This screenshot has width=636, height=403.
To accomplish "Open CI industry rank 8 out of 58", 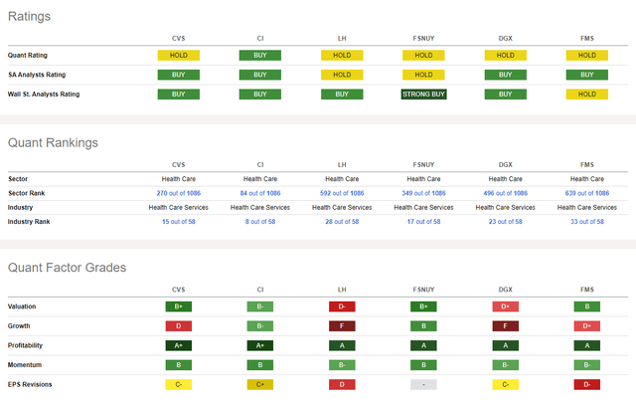I will (260, 222).
